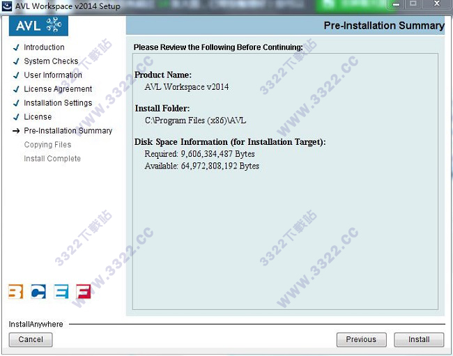
Task: Click the light blue E product icon
Action: coord(61,292)
